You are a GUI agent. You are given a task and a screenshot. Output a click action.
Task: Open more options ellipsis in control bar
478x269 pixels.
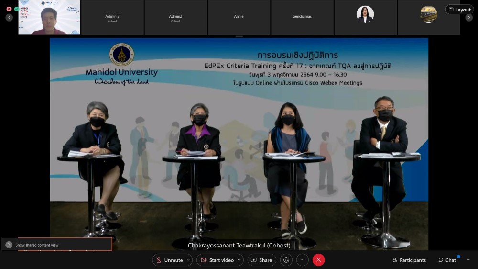click(x=302, y=260)
